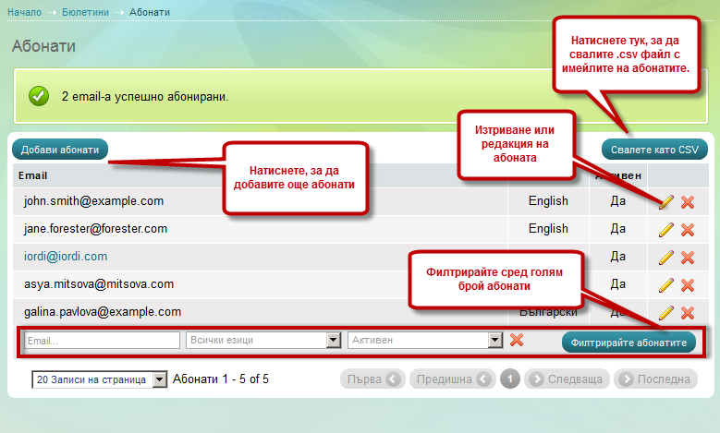The height and width of the screenshot is (433, 720).
Task: Click pencil icon for iordi@iordi.com
Action: [x=665, y=258]
